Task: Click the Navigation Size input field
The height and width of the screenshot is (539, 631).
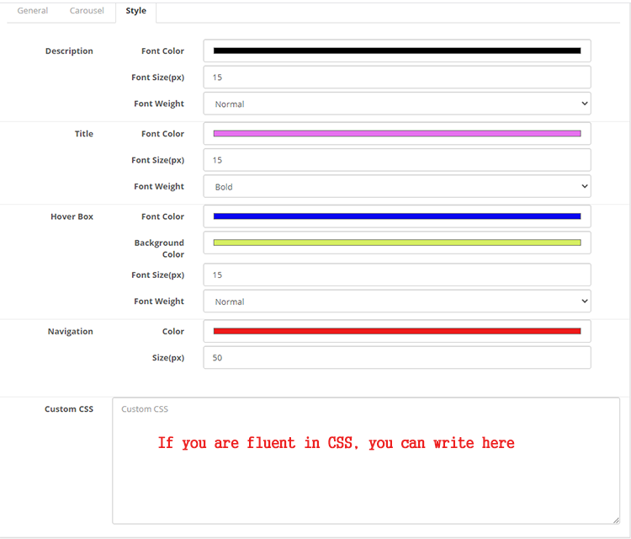Action: [x=397, y=358]
